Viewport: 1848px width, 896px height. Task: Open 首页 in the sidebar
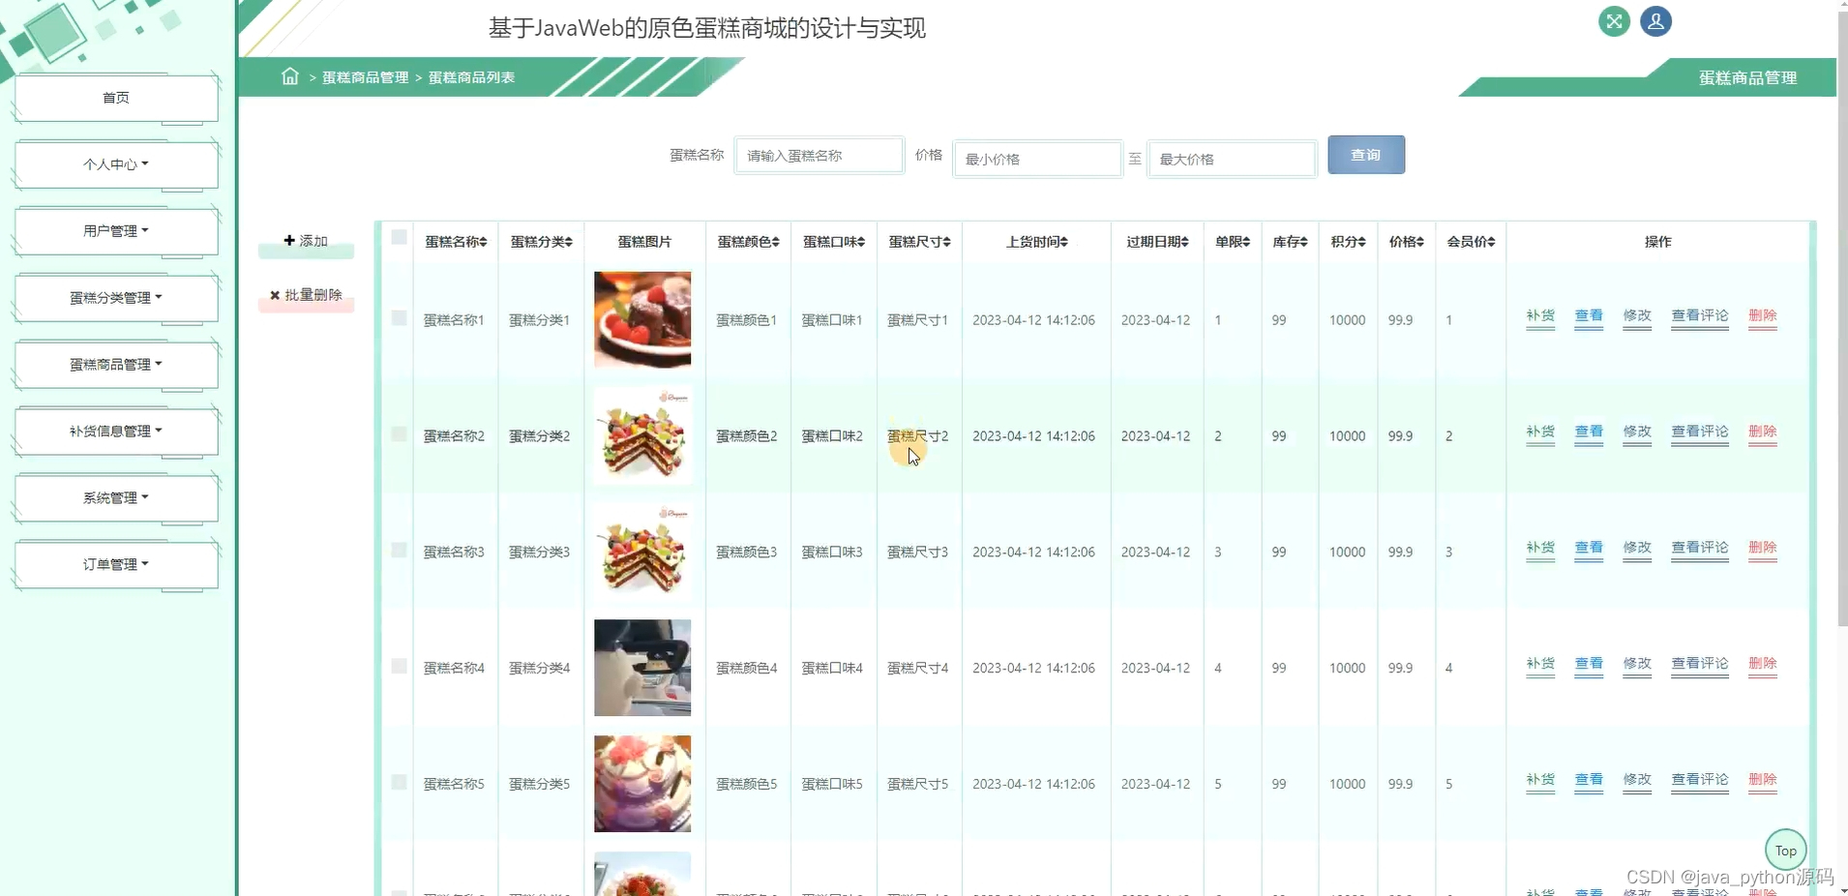[116, 98]
